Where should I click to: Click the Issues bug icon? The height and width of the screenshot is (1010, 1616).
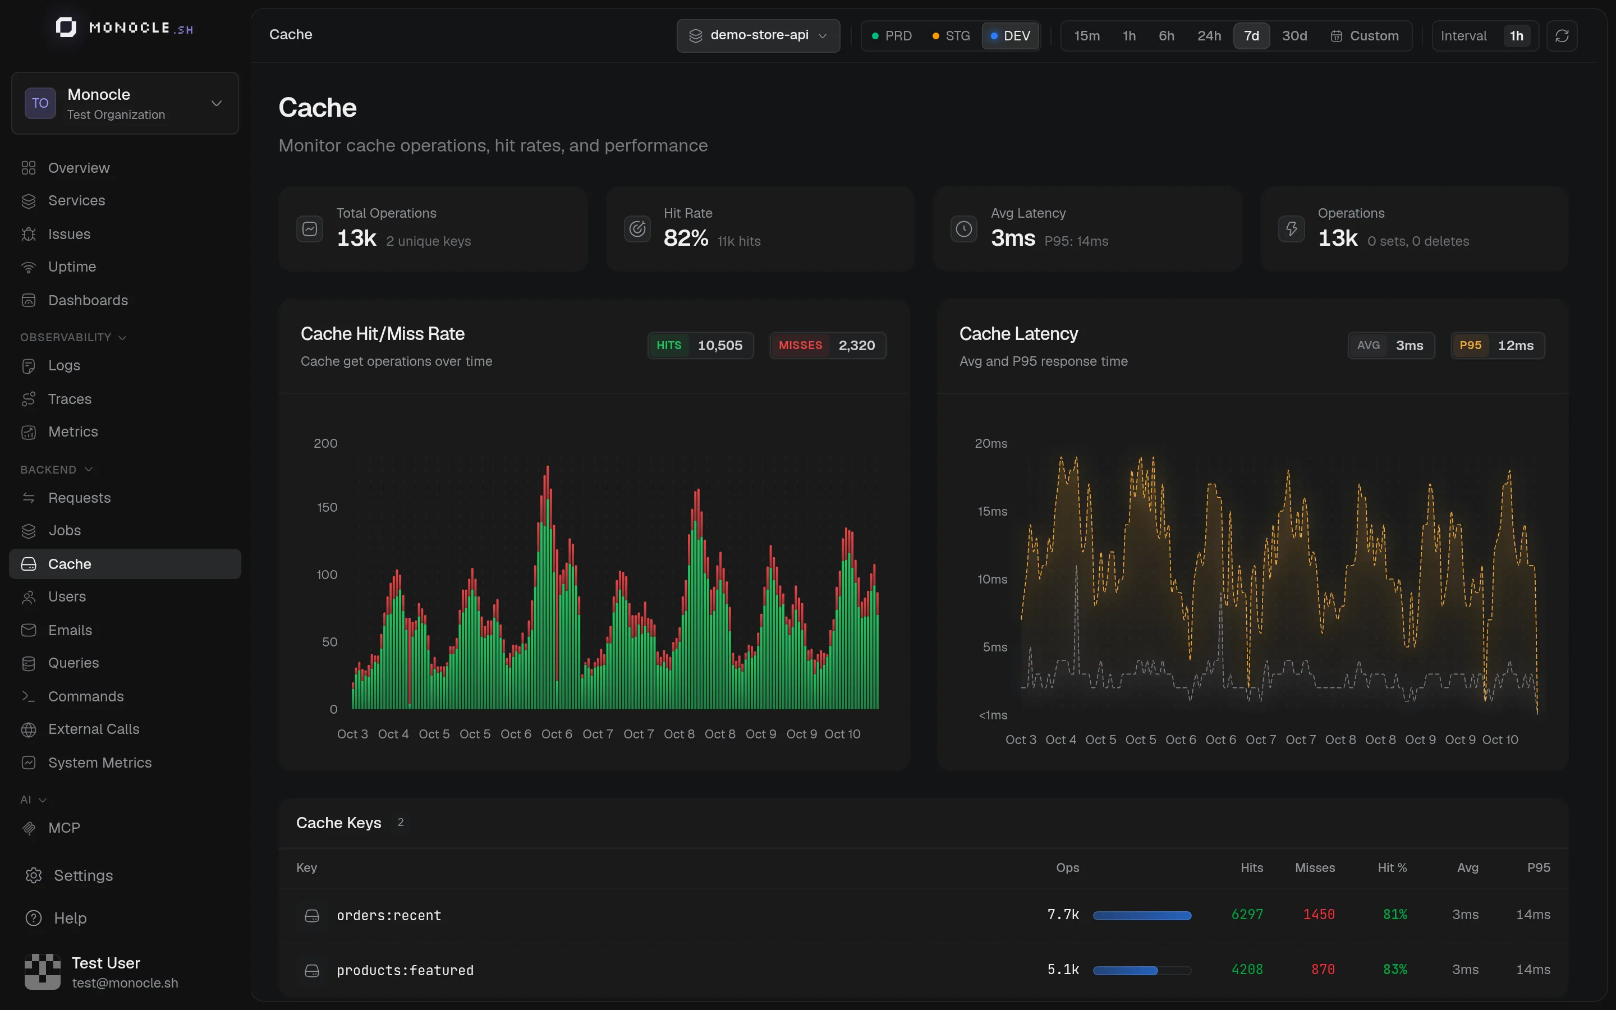28,234
